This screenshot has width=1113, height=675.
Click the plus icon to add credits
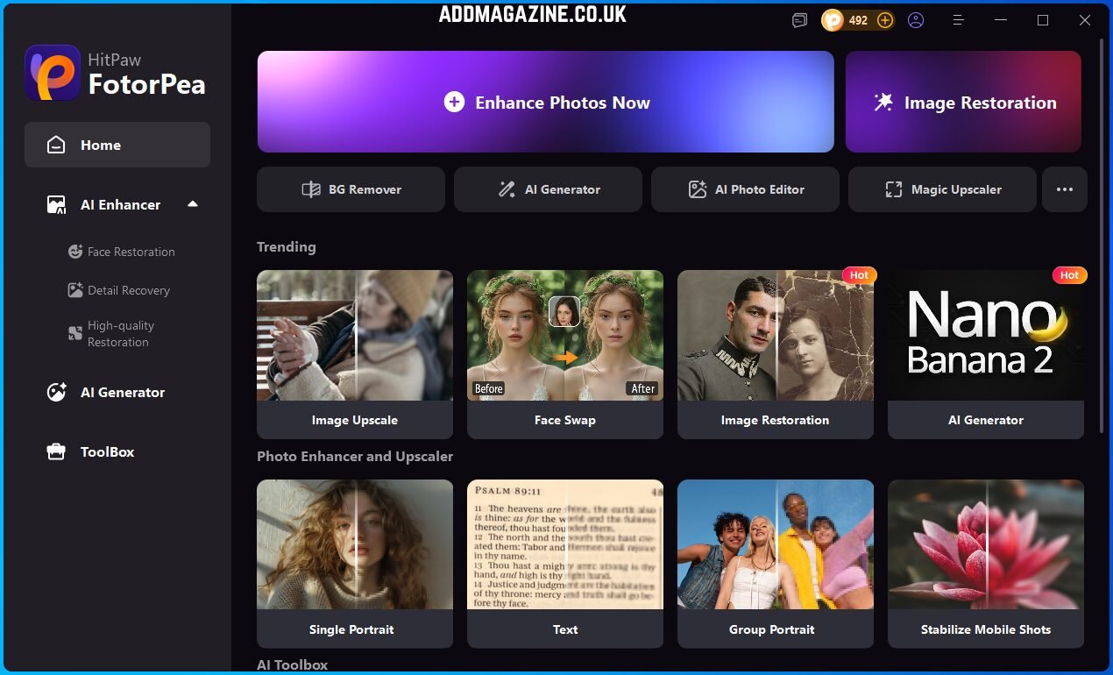pyautogui.click(x=885, y=20)
